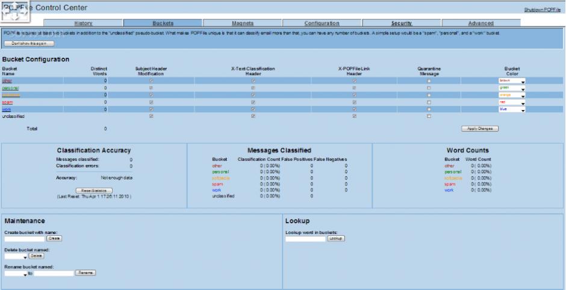Open the blue Bucket Color dropdown
The width and height of the screenshot is (566, 290).
pyautogui.click(x=512, y=110)
